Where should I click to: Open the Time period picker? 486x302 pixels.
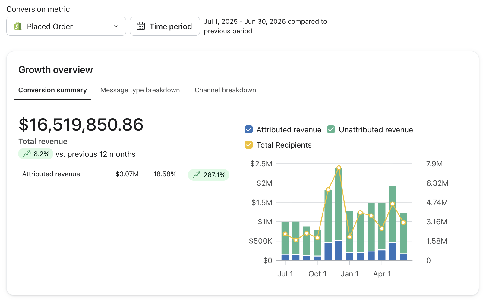coord(165,26)
